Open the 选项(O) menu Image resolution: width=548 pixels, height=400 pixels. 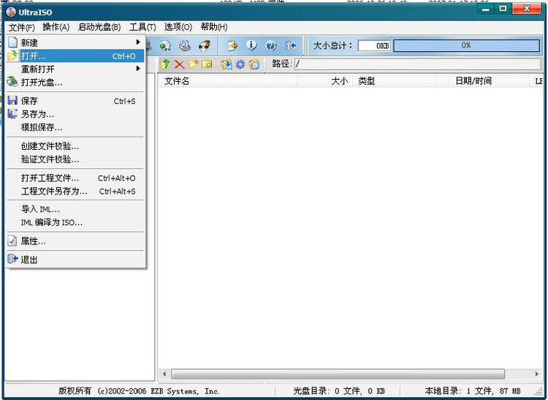click(x=178, y=27)
